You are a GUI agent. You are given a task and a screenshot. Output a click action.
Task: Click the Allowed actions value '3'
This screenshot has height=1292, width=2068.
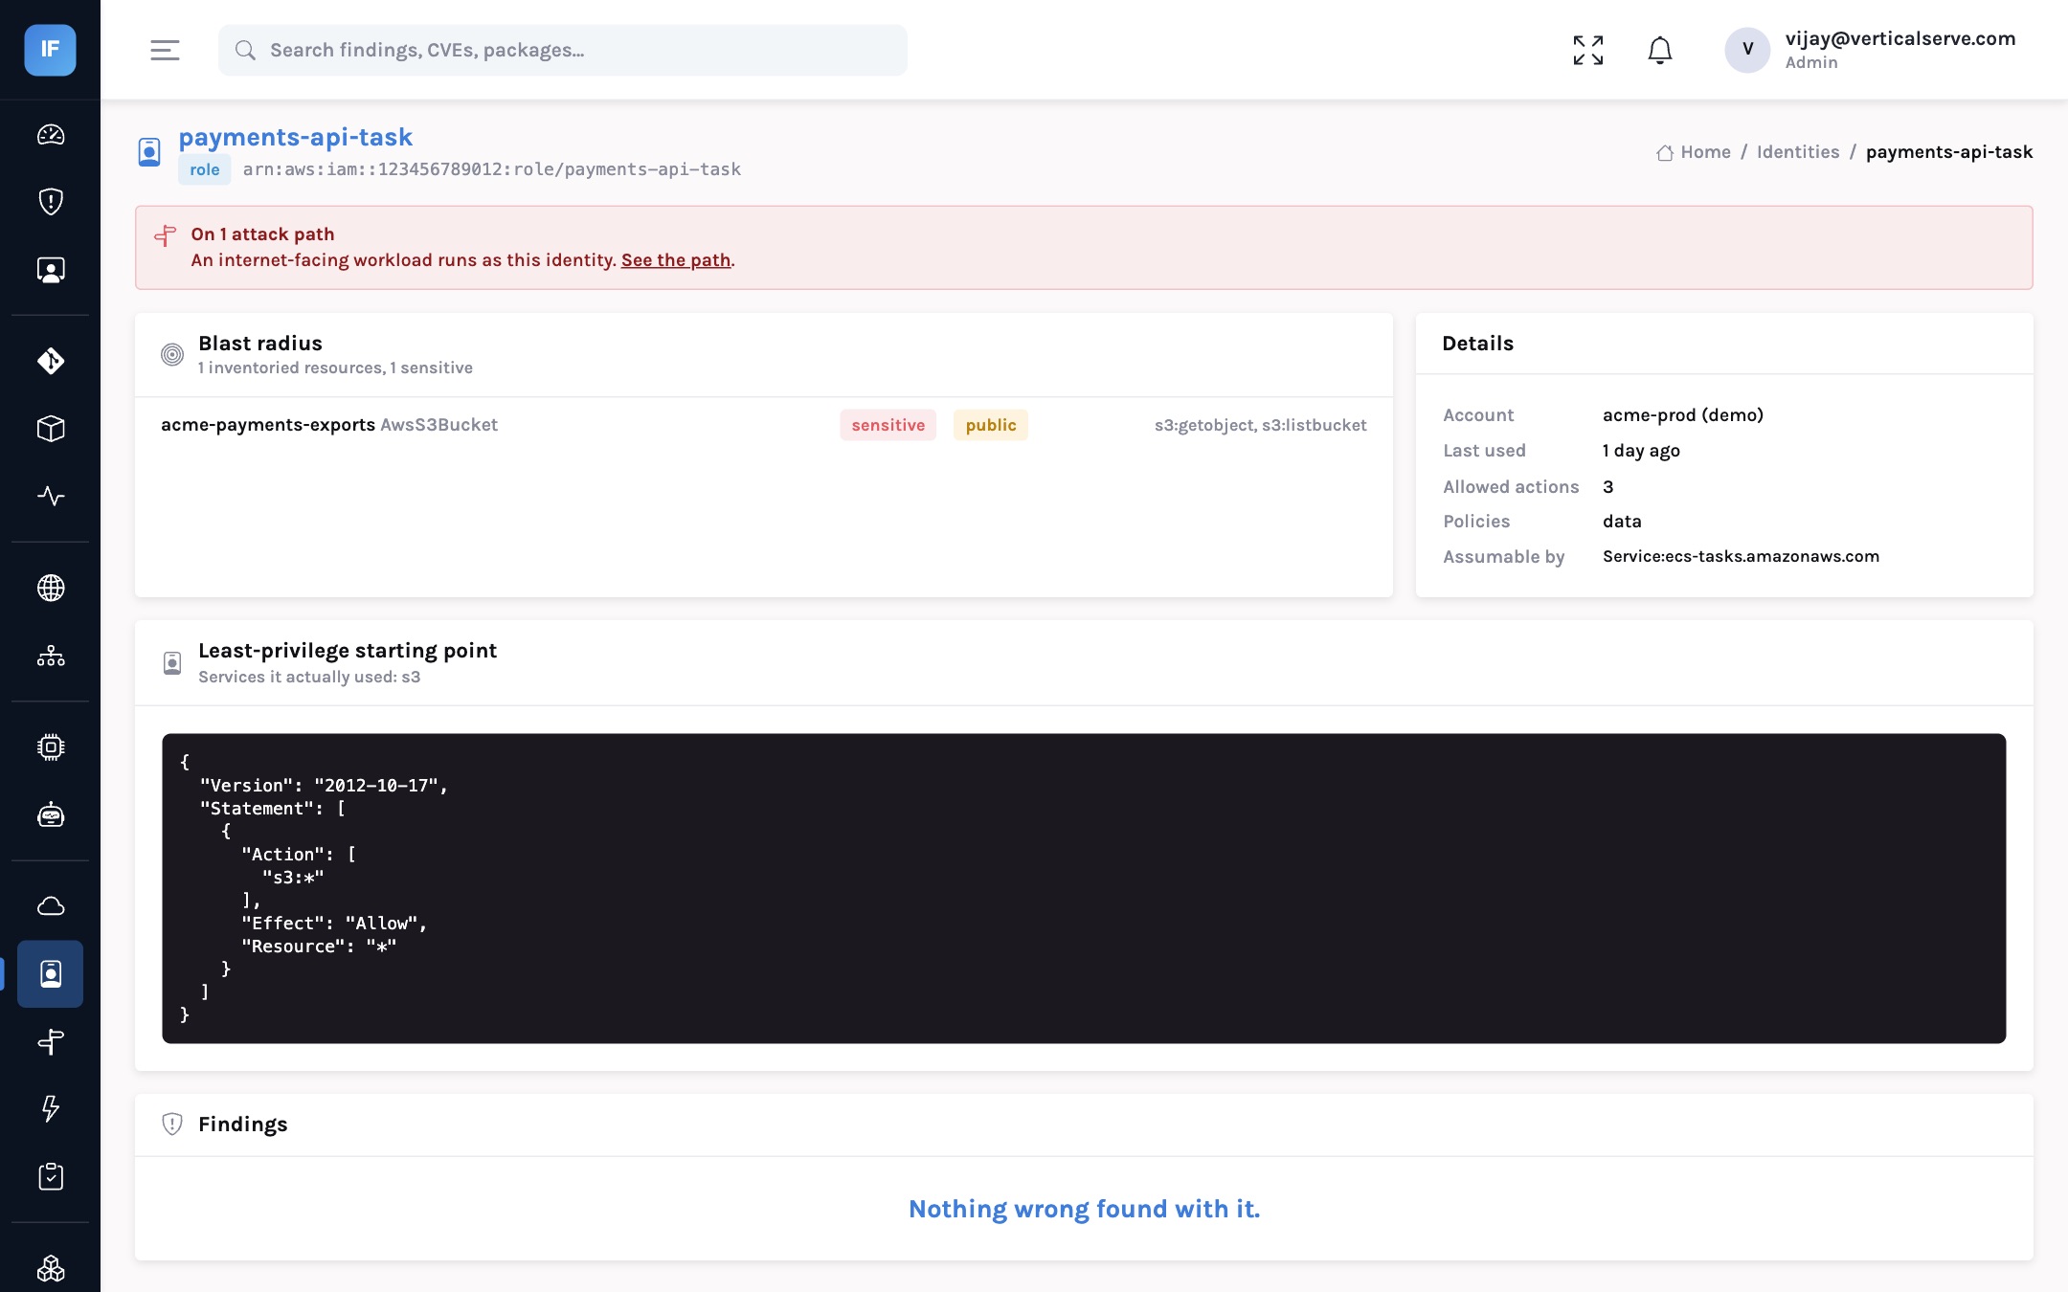pyautogui.click(x=1608, y=487)
